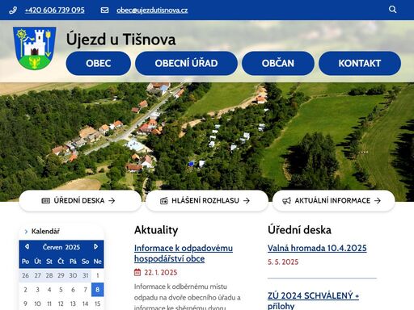
Task: Select calendar day 8
Action: 98,290
